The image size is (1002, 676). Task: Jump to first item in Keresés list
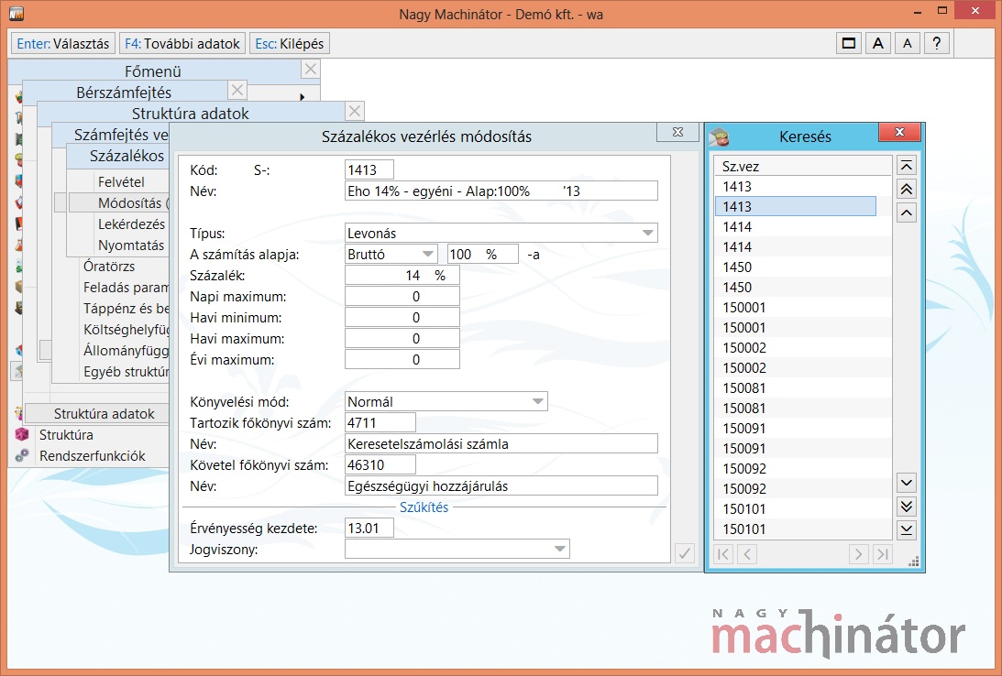pyautogui.click(x=906, y=166)
